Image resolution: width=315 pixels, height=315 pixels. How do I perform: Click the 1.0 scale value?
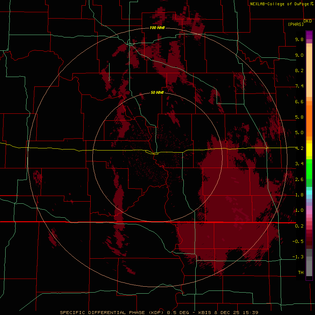(x=299, y=210)
